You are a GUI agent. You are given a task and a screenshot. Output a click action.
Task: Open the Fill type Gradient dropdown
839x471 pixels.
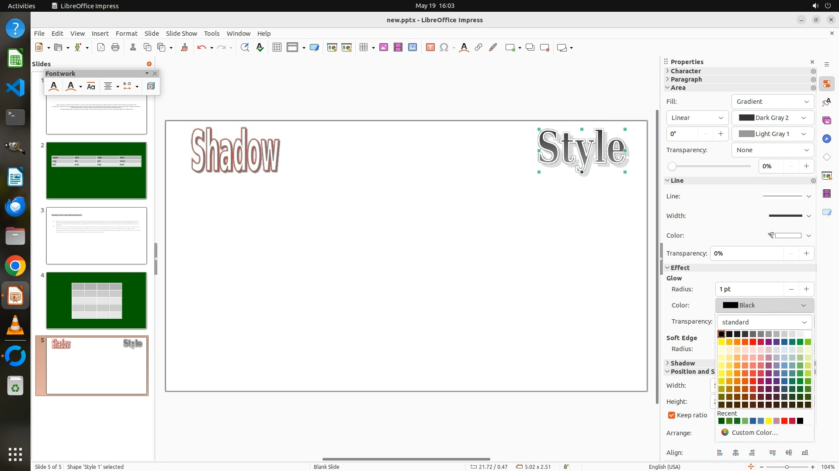[x=772, y=102]
